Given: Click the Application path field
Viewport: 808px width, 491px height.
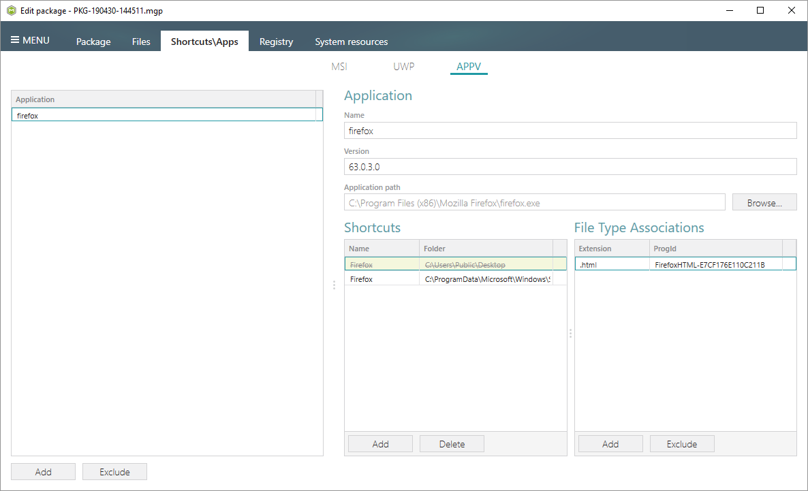Looking at the screenshot, I should pyautogui.click(x=534, y=202).
